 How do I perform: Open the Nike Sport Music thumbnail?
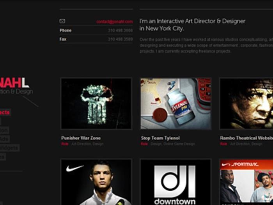246,182
